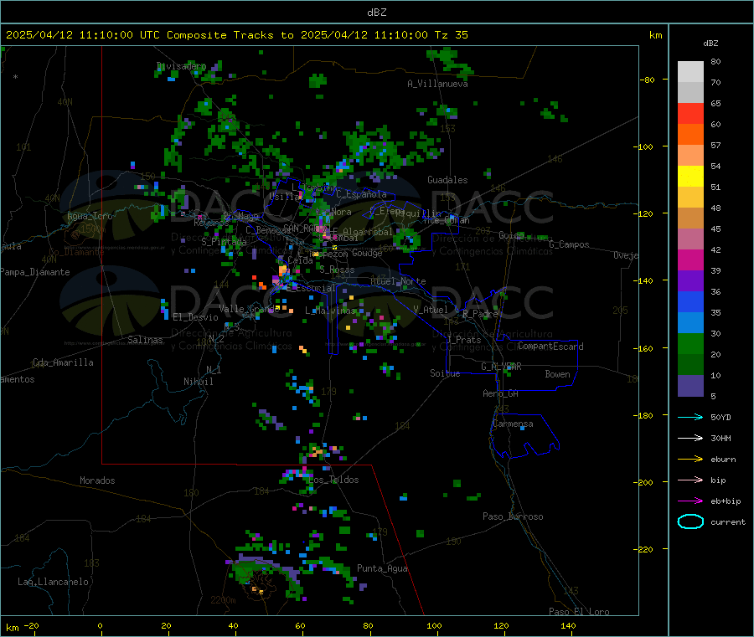Select the orange 57 dBZ color swatch
Image resolution: width=754 pixels, height=637 pixels.
[x=690, y=135]
